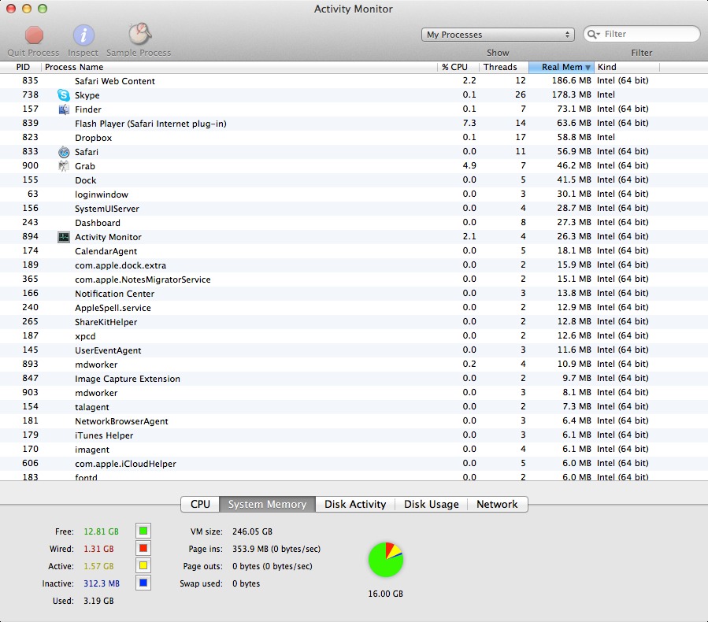Select the com.apple.NotesMigratorService row
This screenshot has height=622, width=708.
(354, 279)
